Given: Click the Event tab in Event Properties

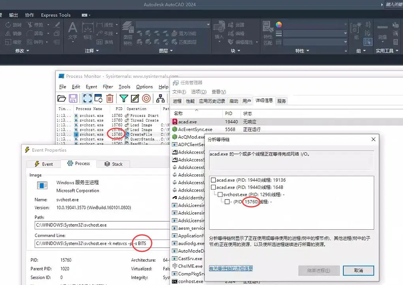Looking at the screenshot, I should point(43,164).
